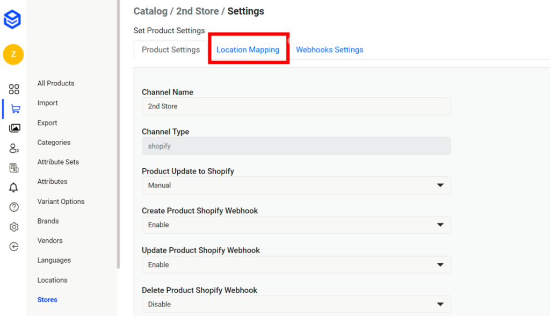Click the app logo icon
550x316 pixels.
coord(12,19)
